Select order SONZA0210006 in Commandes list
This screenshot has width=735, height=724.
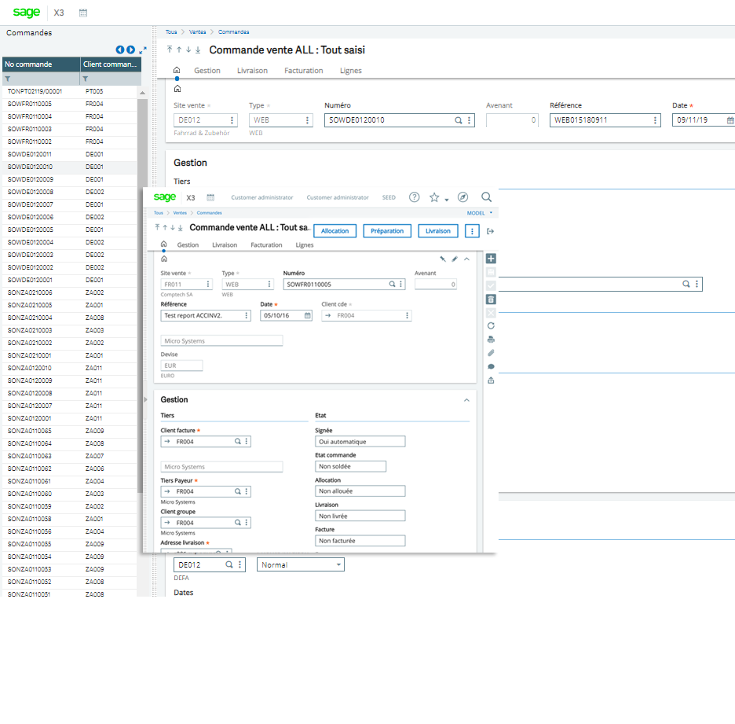point(70,292)
